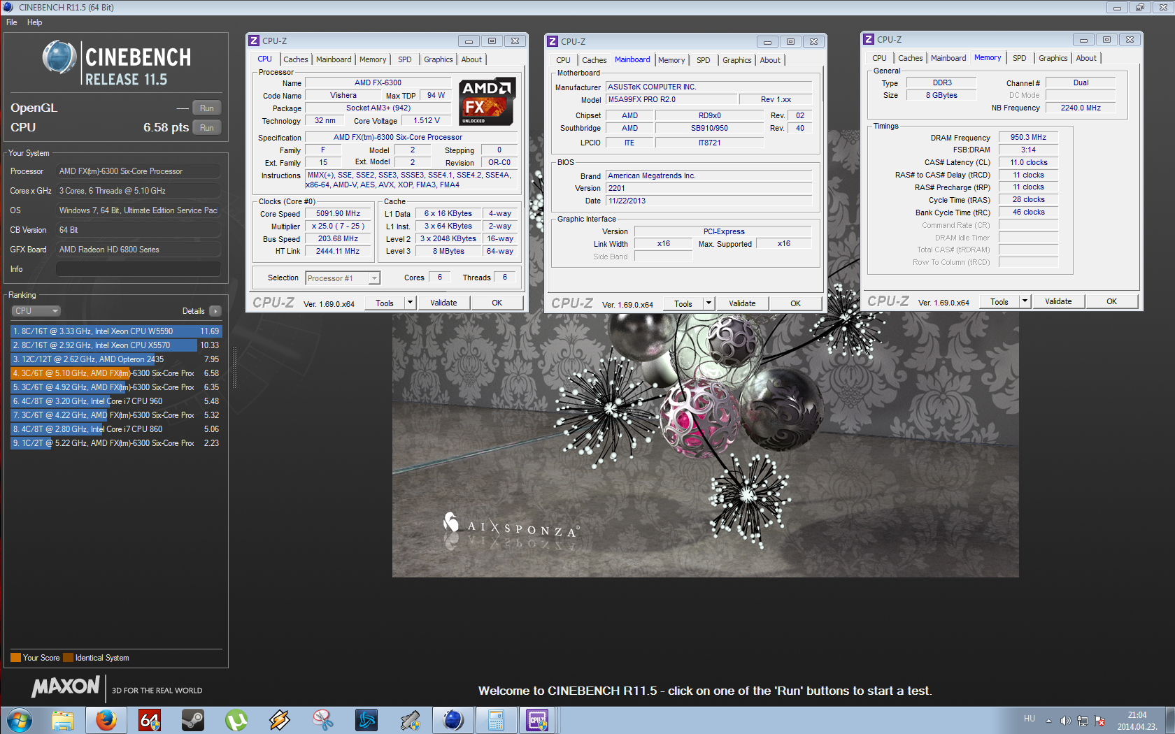Open the Caches tab in the CPU-Z CPU window
This screenshot has height=734, width=1175.
coord(295,59)
